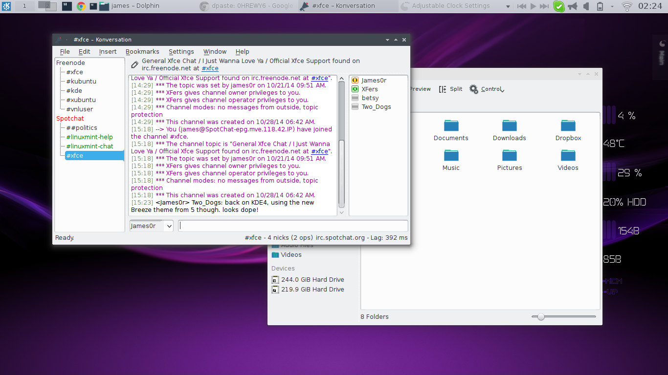Viewport: 668px width, 375px height.
Task: Launch Chrome from the panel
Action: (x=81, y=6)
